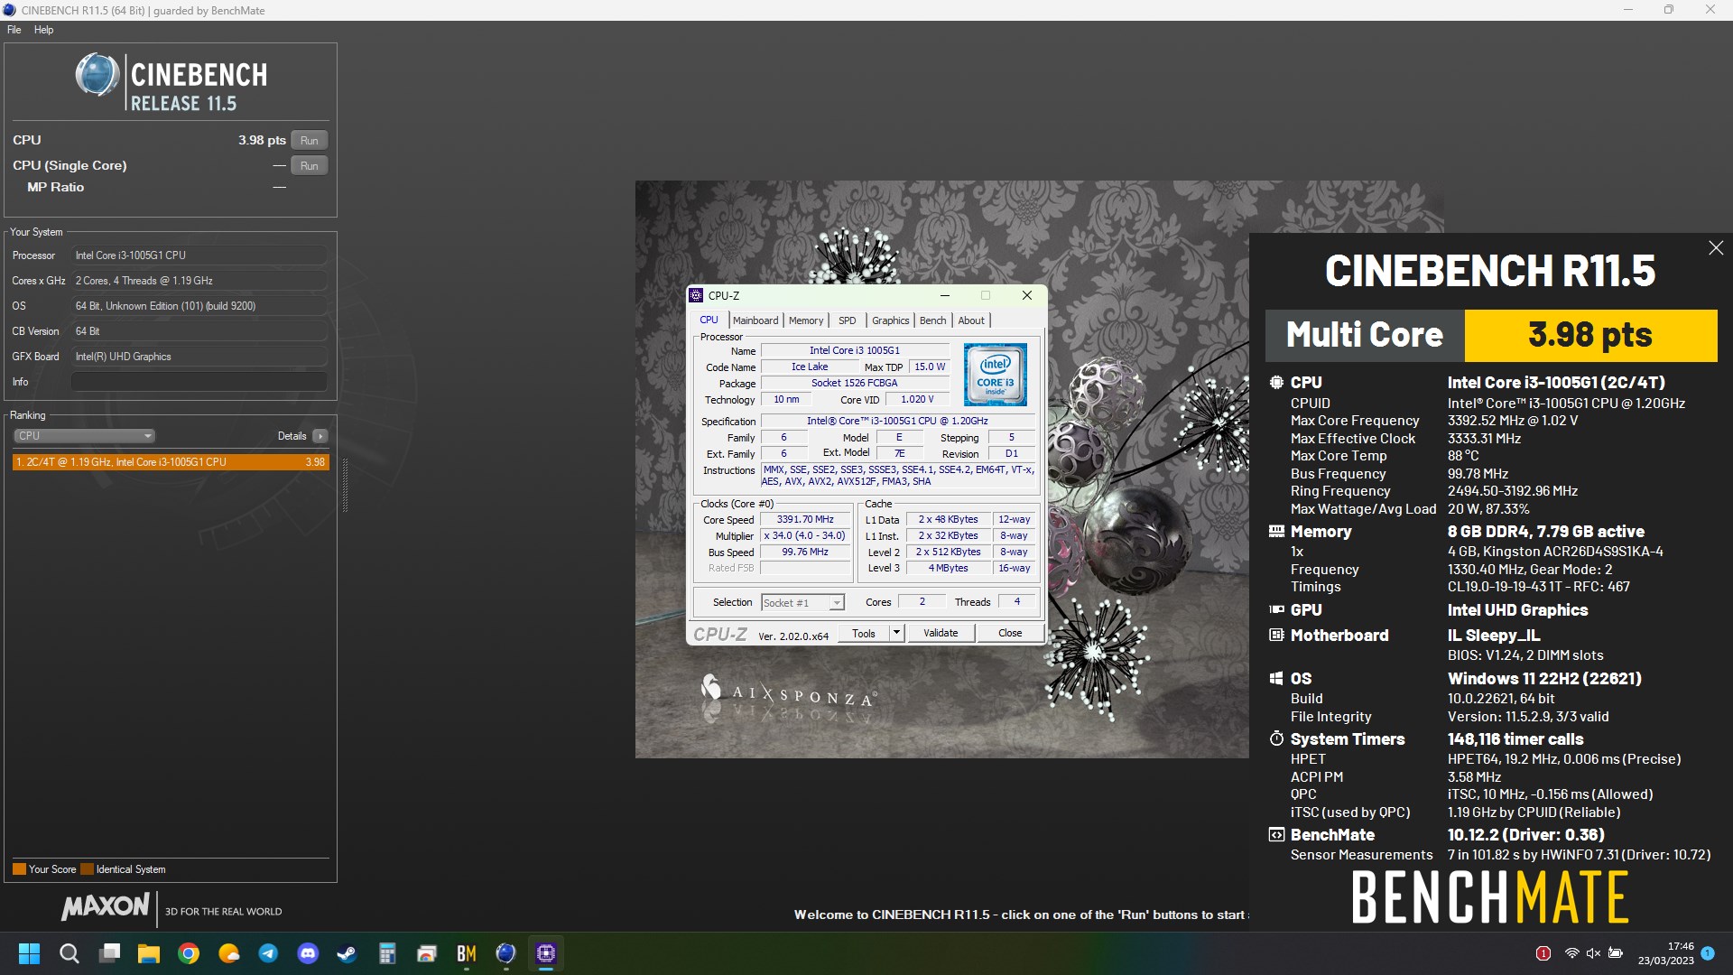Run the CPU multi-core benchmark
This screenshot has height=975, width=1733.
pyautogui.click(x=309, y=140)
